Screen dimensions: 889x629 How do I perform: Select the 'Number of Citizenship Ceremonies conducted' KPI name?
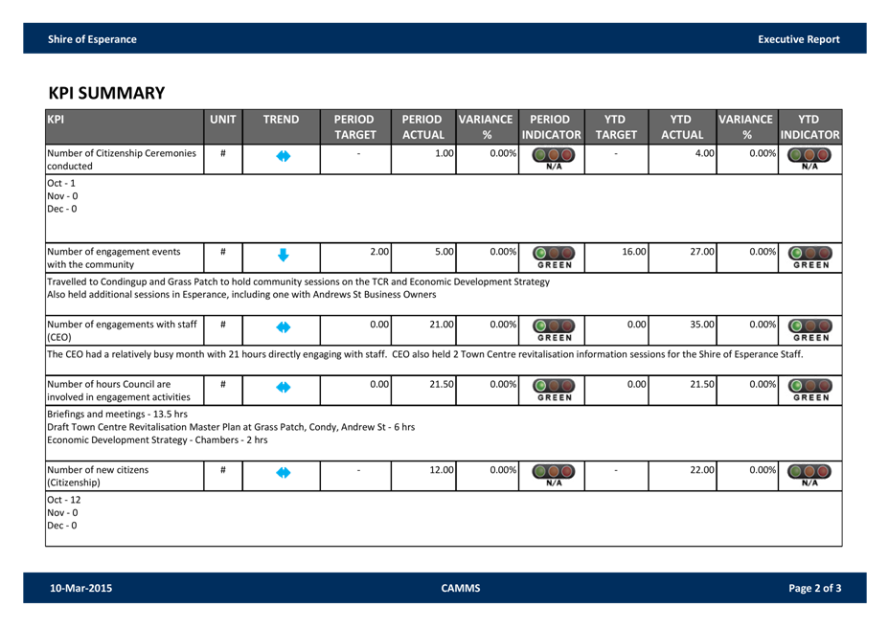122,159
